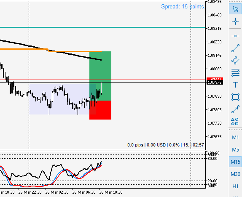Click the latest candlestick near 1.07976

(102, 88)
